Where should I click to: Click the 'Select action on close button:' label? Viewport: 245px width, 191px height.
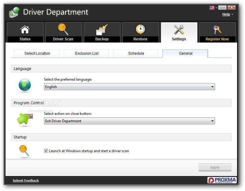pyautogui.click(x=68, y=114)
